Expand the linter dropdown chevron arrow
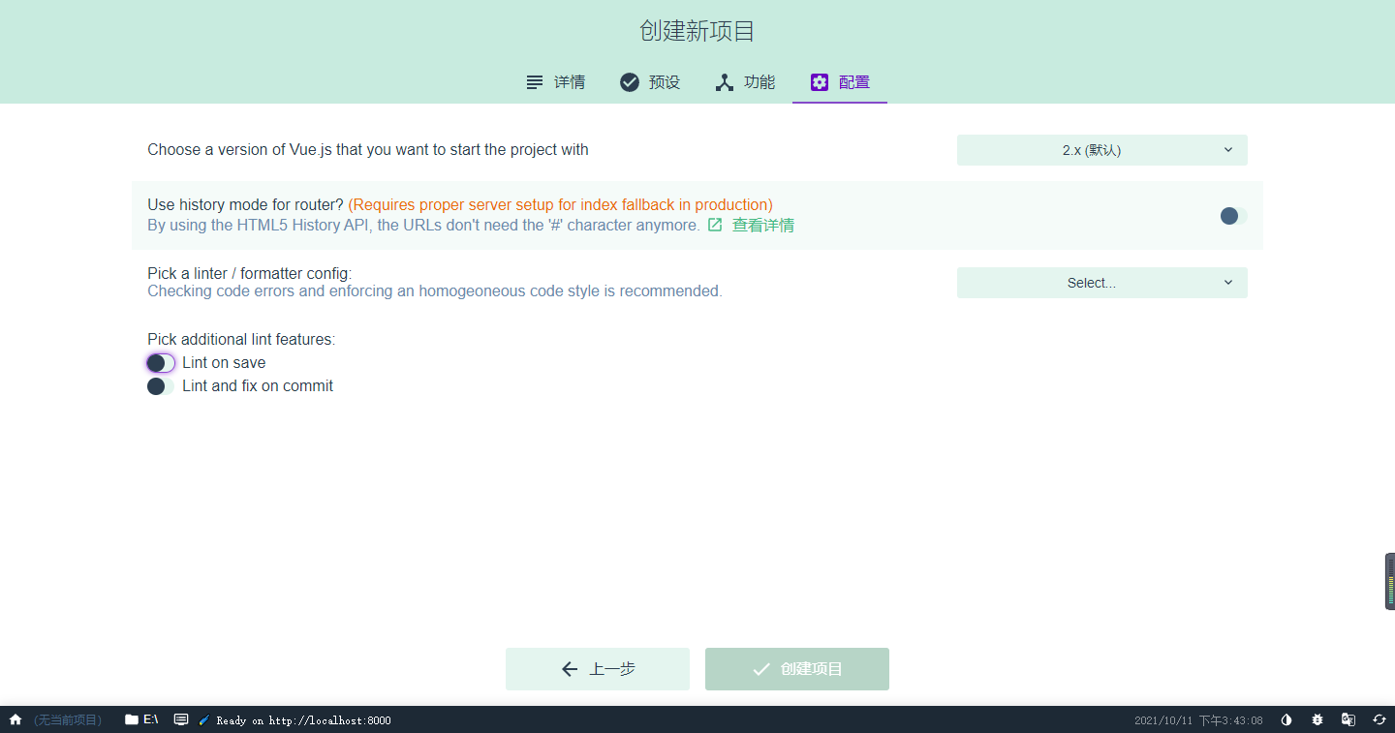The height and width of the screenshot is (733, 1395). [x=1227, y=282]
